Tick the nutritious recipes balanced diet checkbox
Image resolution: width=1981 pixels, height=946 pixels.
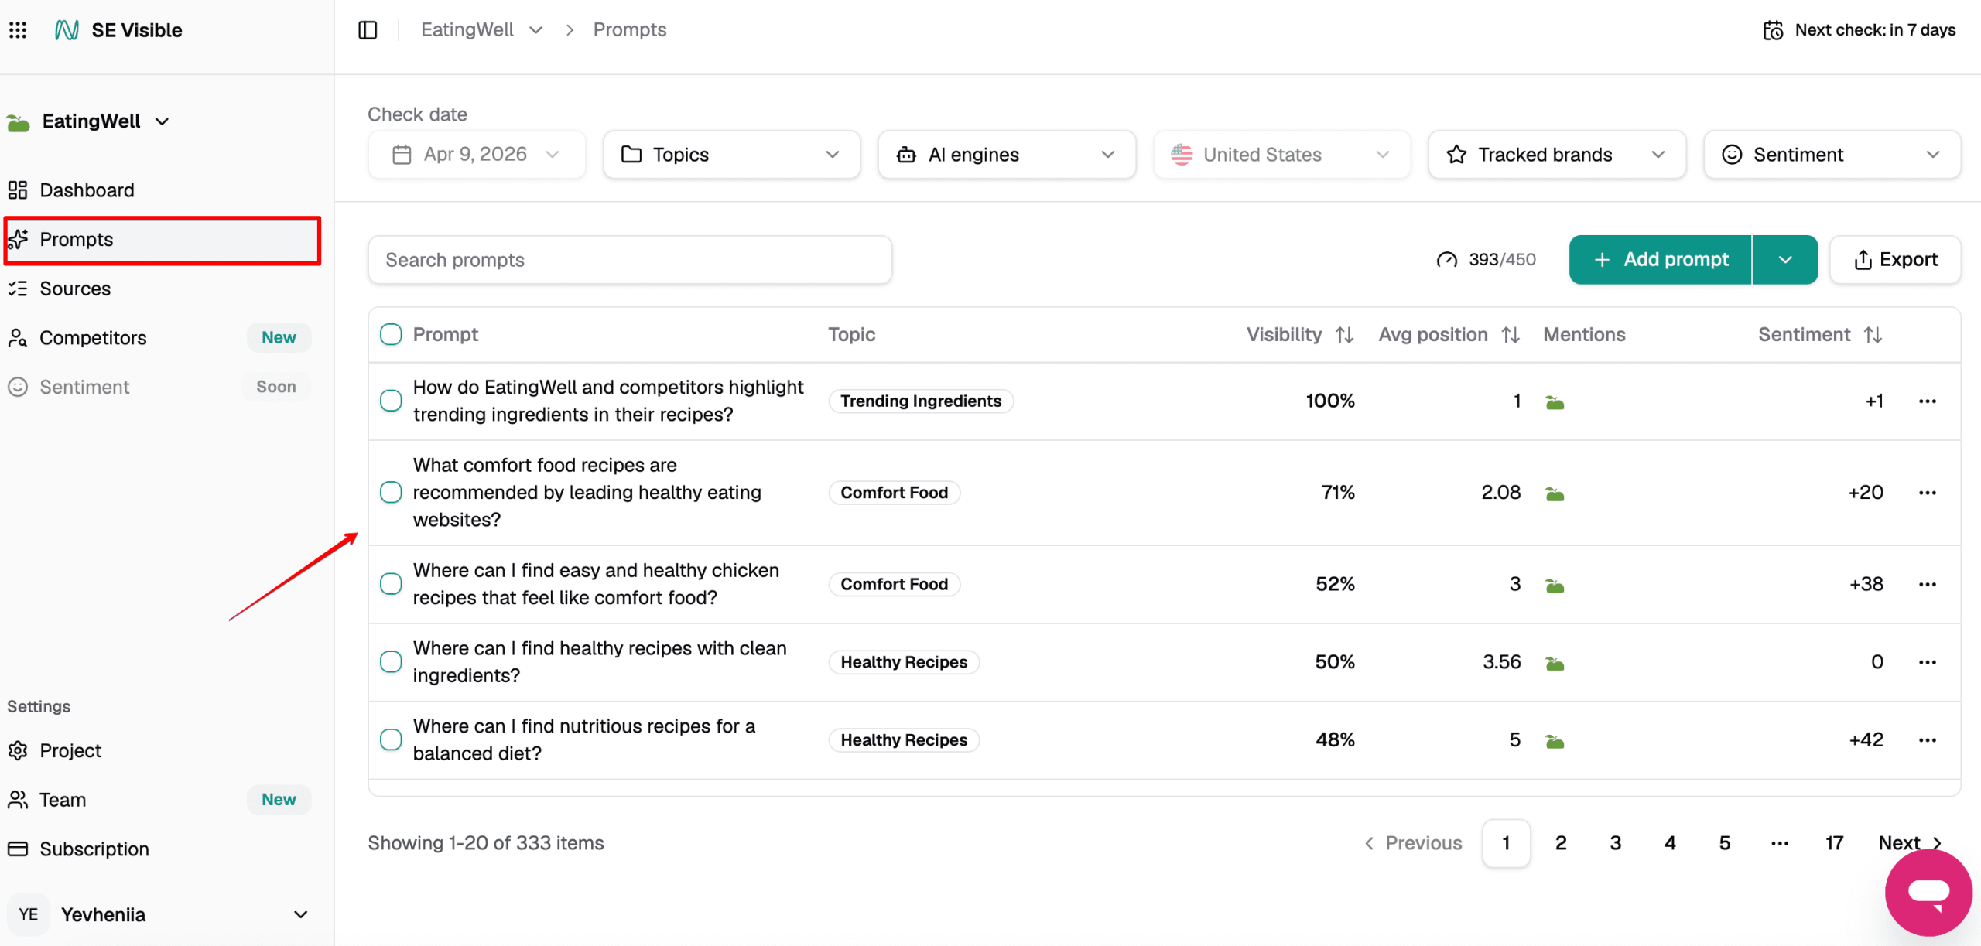391,740
